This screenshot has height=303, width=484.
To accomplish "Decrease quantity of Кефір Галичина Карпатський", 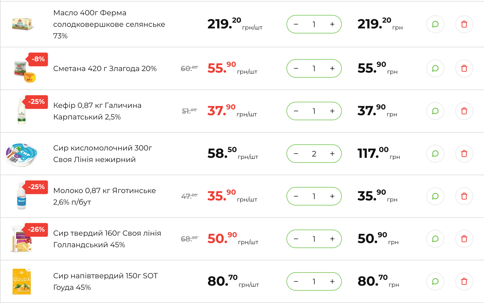I will pyautogui.click(x=296, y=111).
